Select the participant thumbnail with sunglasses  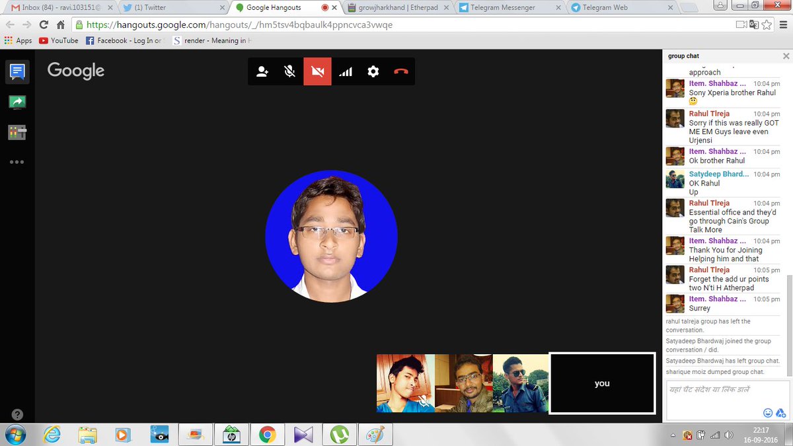pyautogui.click(x=521, y=383)
